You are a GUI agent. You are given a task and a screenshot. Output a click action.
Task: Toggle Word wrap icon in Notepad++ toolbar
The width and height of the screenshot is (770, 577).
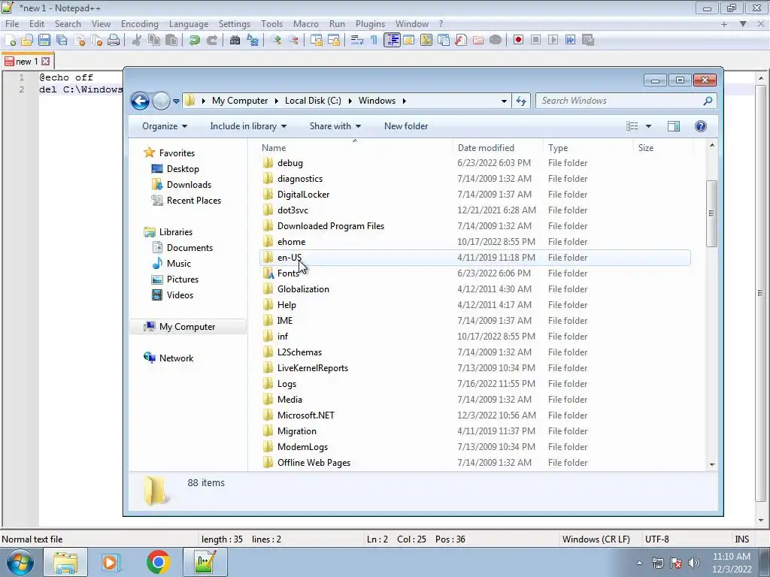(x=357, y=41)
